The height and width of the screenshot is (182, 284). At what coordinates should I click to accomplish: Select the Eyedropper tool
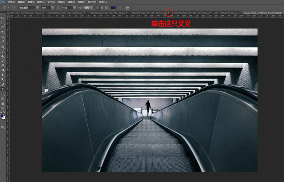click(x=3, y=41)
